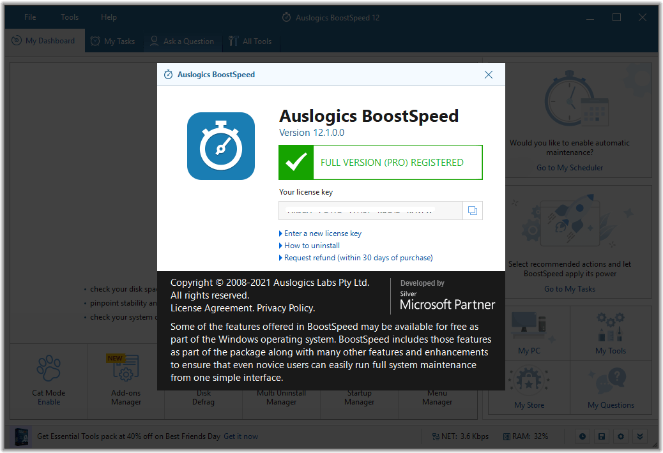The image size is (663, 453).
Task: Click the Get it now offer link
Action: [241, 436]
